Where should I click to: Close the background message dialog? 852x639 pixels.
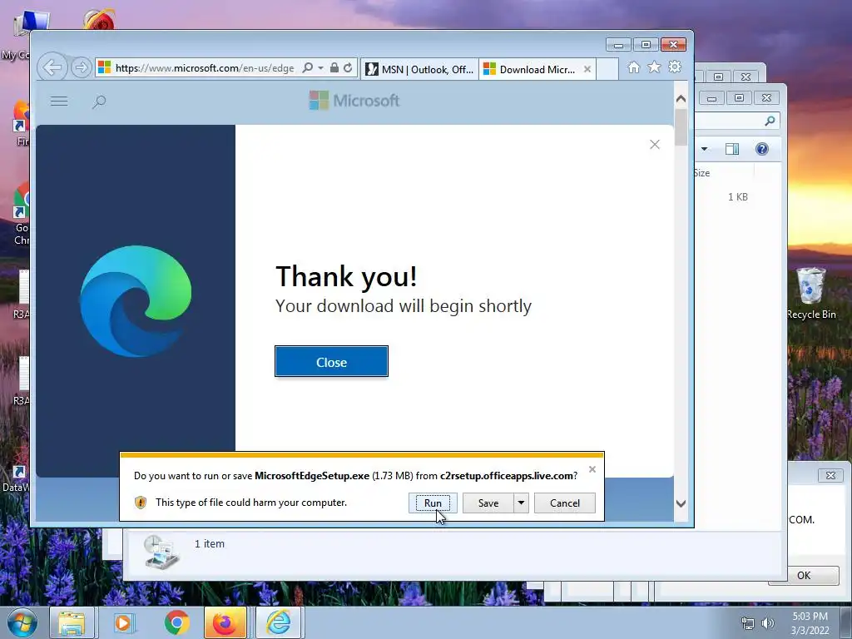pyautogui.click(x=830, y=475)
